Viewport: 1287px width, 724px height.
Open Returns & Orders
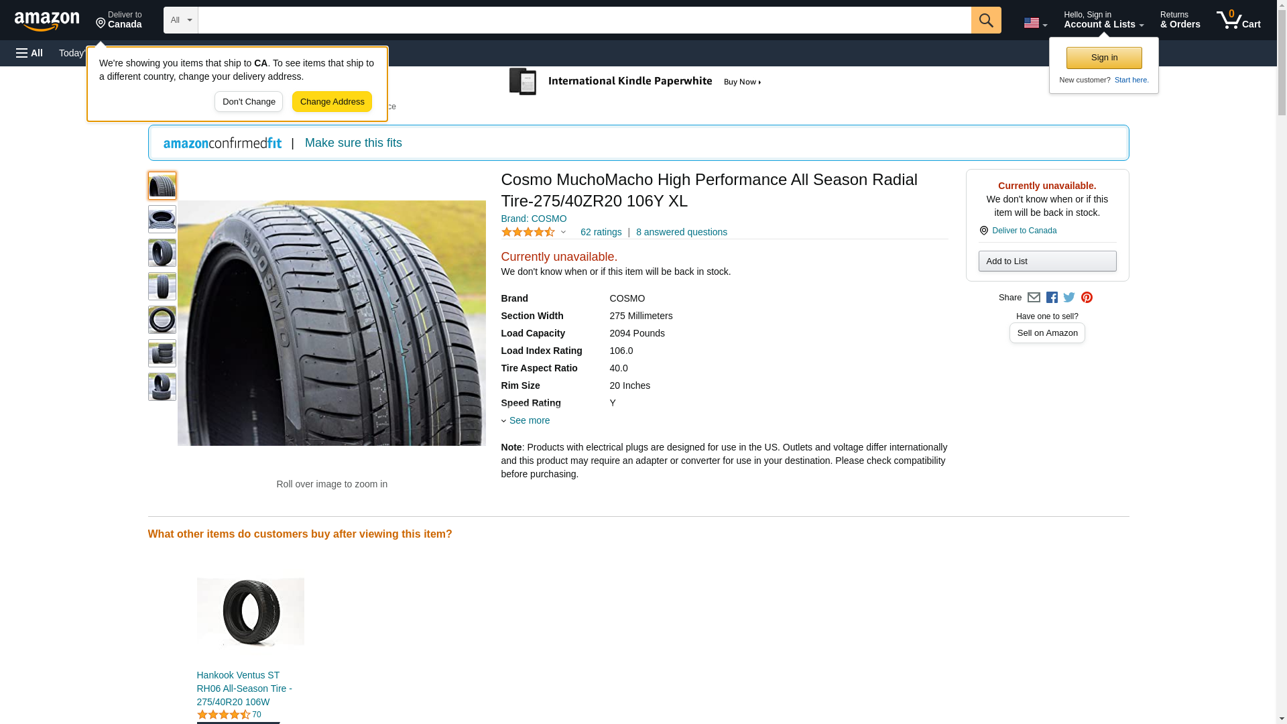[1180, 20]
